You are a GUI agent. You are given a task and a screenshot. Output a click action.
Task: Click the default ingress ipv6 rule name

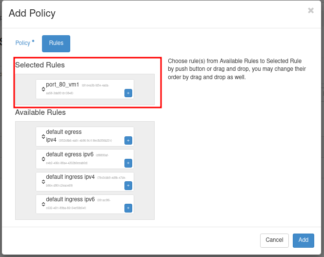(x=70, y=199)
